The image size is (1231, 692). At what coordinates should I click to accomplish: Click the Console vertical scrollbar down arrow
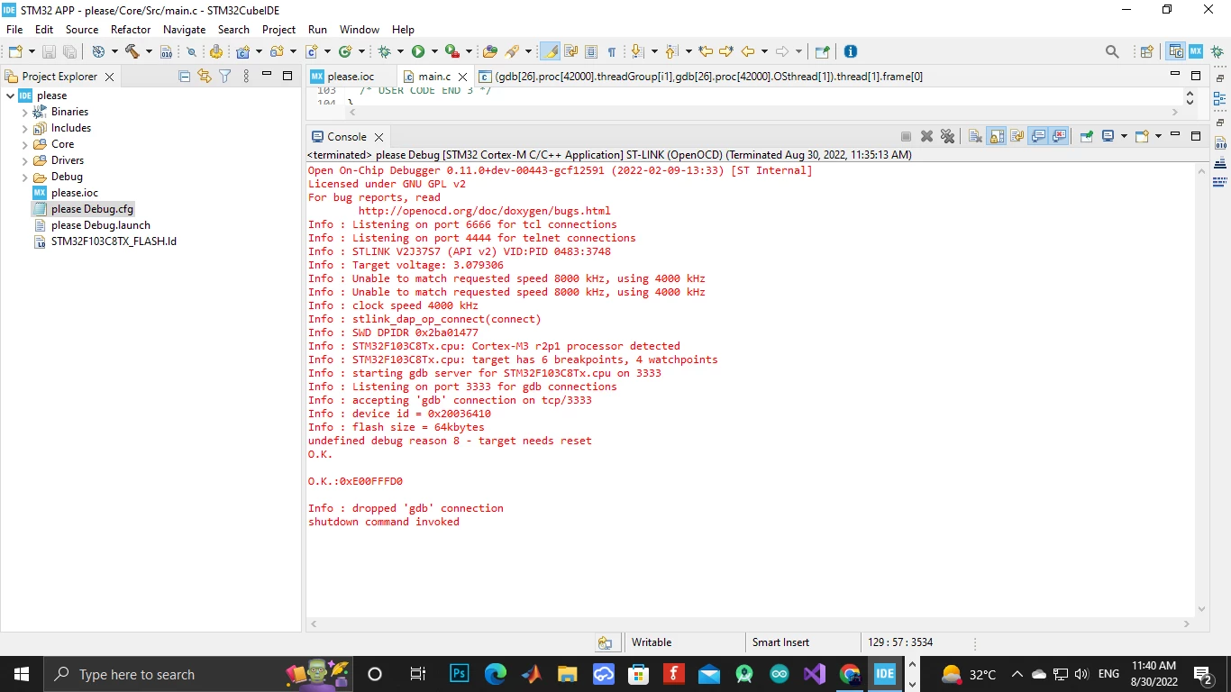click(1201, 609)
